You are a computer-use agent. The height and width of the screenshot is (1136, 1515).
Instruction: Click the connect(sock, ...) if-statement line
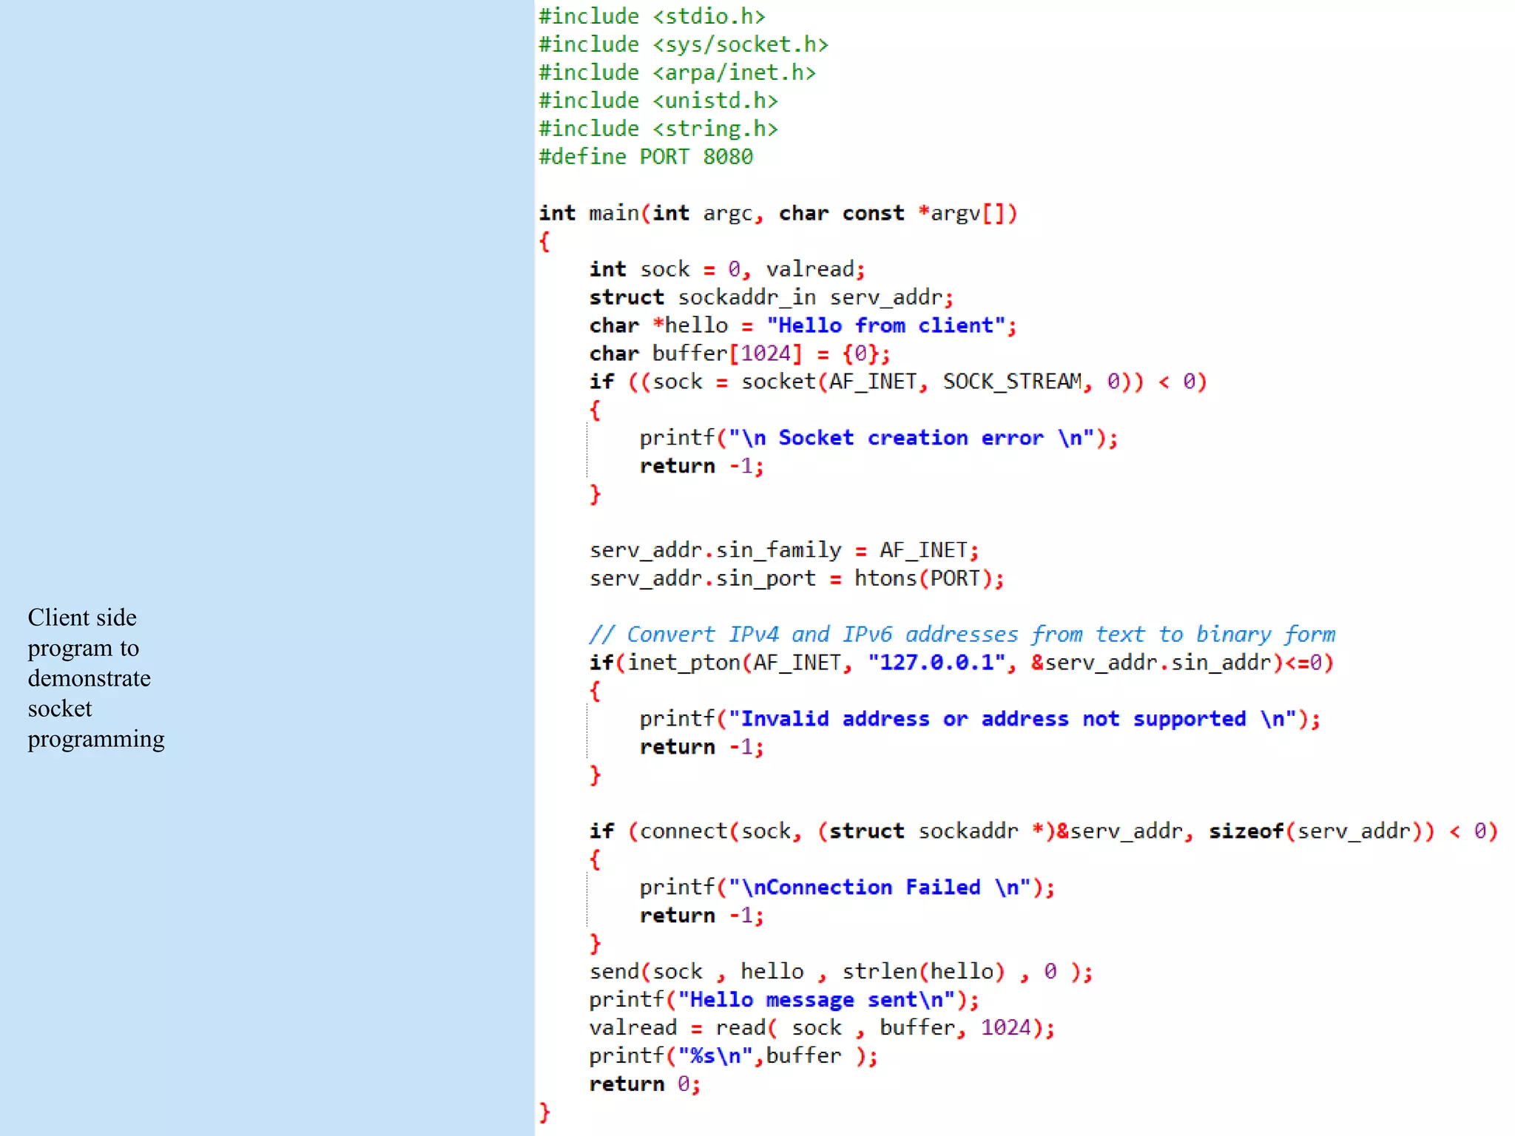tap(1044, 831)
